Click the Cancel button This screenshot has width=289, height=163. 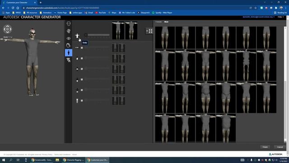pos(280,147)
